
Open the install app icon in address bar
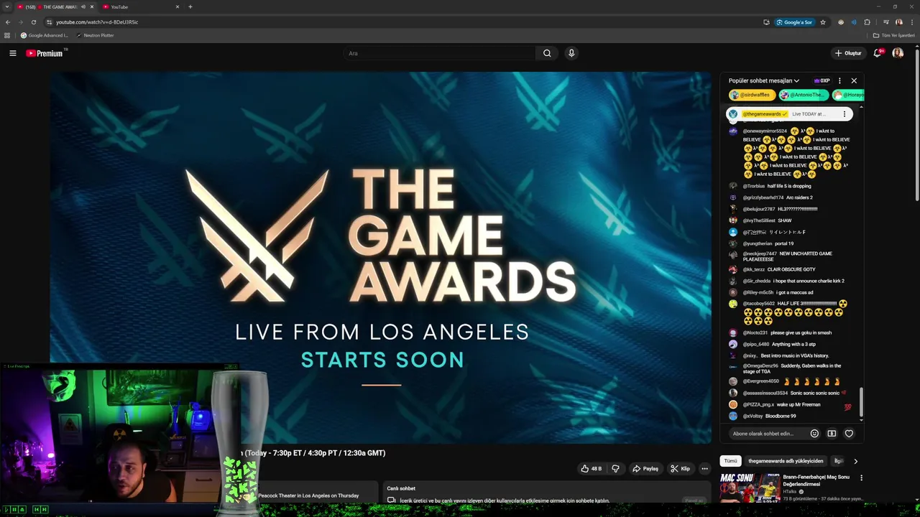766,22
